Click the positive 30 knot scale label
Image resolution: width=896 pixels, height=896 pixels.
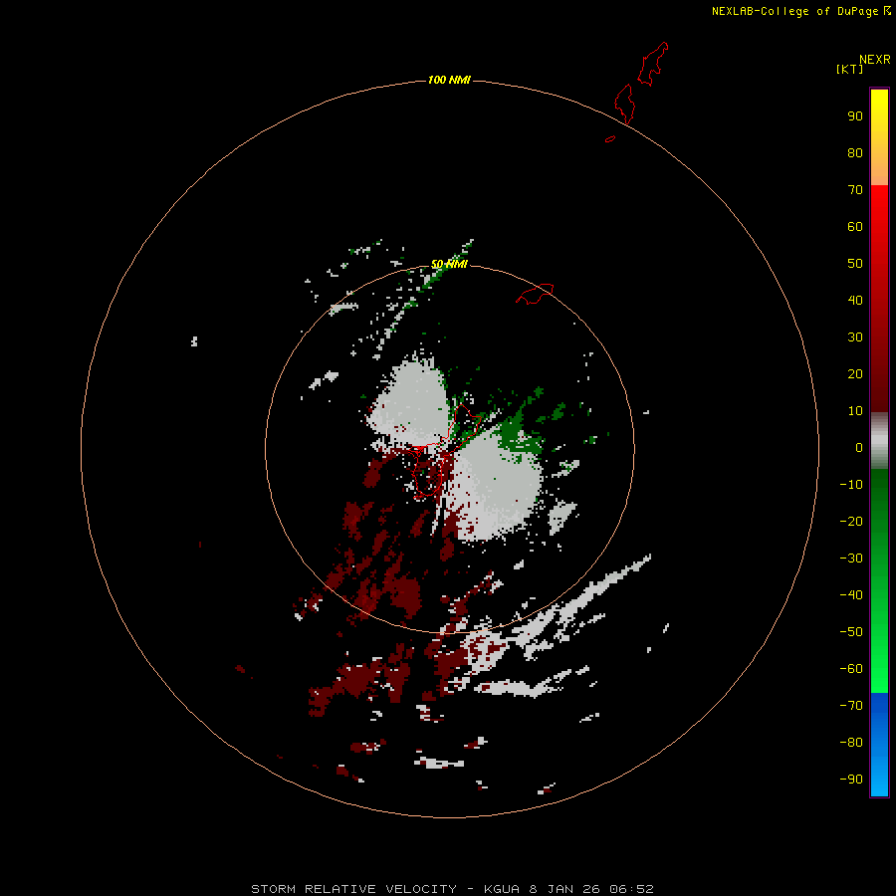pyautogui.click(x=855, y=337)
